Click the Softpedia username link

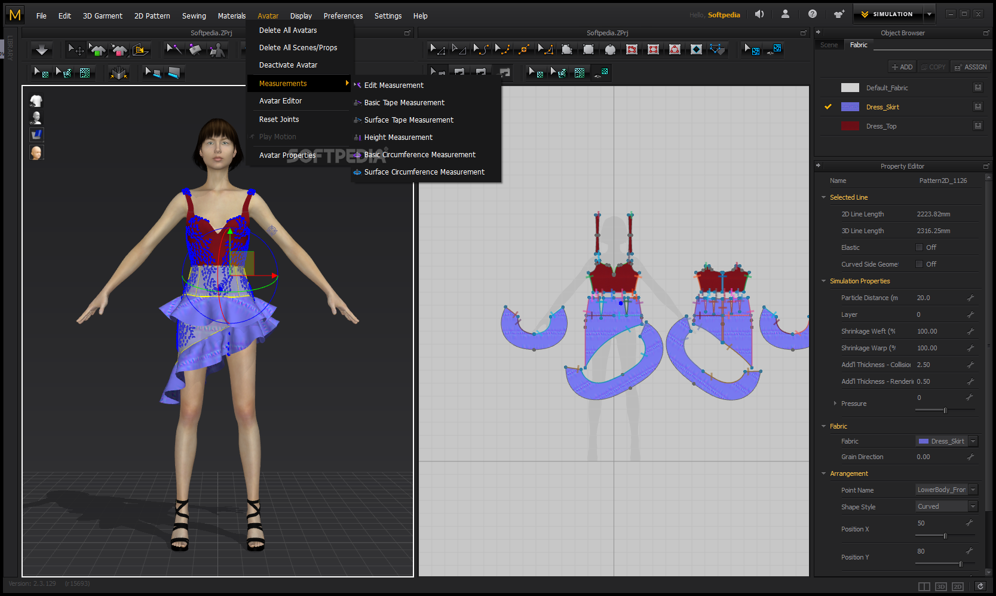pos(724,15)
